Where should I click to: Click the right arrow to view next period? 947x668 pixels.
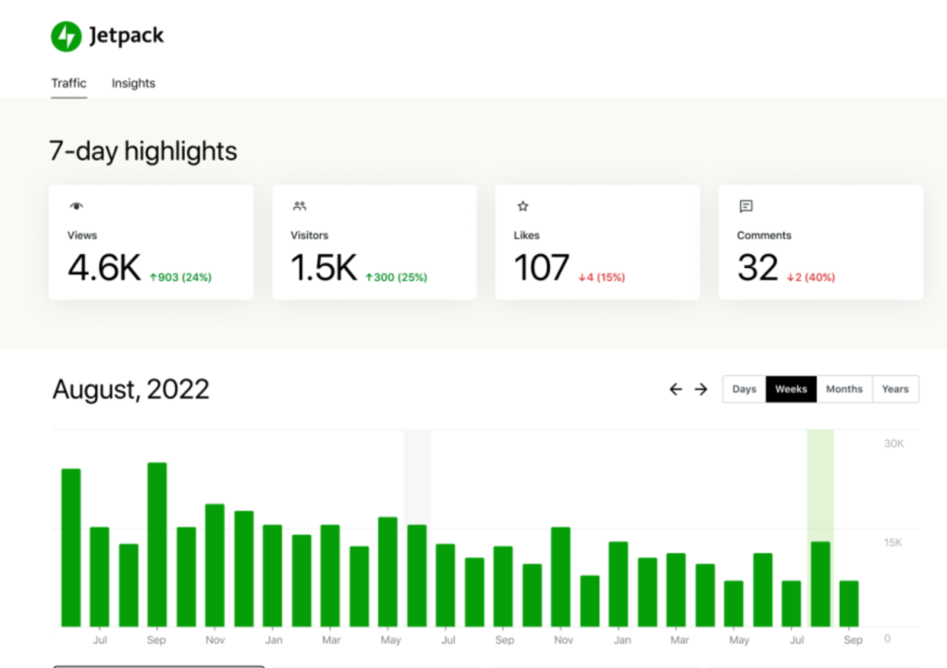tap(700, 389)
